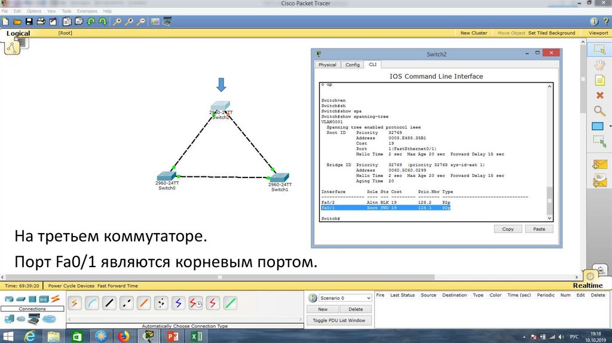Choose the Connections lightning category
Screen dimensions: 612x343
56,299
